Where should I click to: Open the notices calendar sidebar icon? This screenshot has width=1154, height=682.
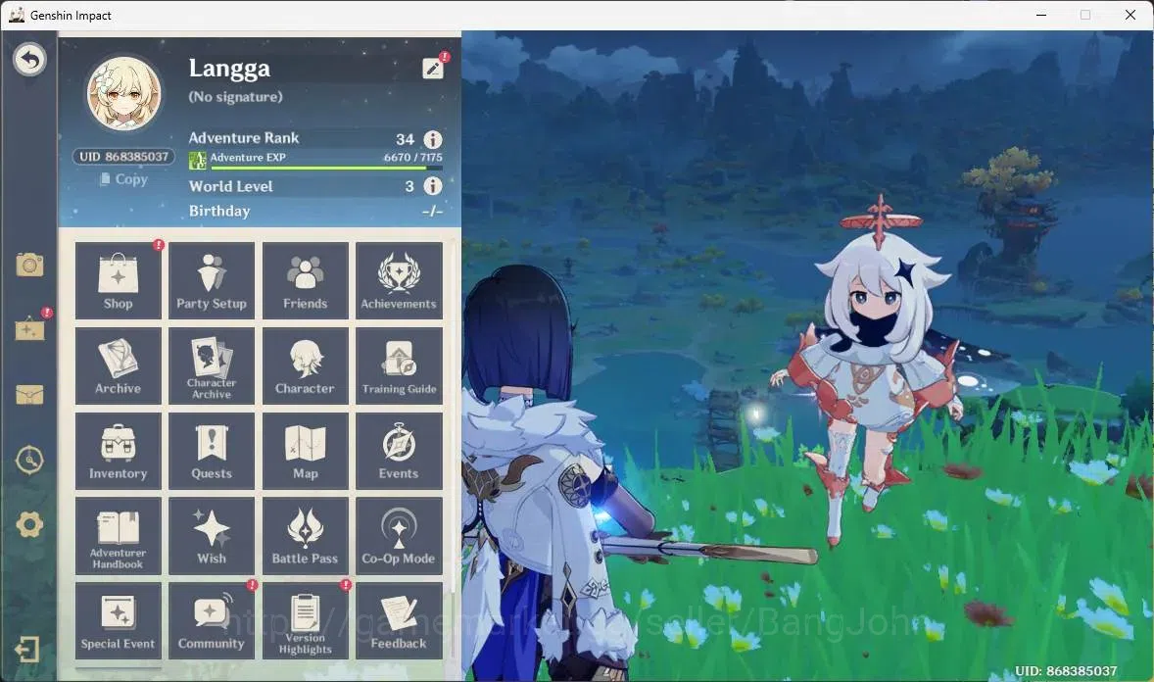29,327
